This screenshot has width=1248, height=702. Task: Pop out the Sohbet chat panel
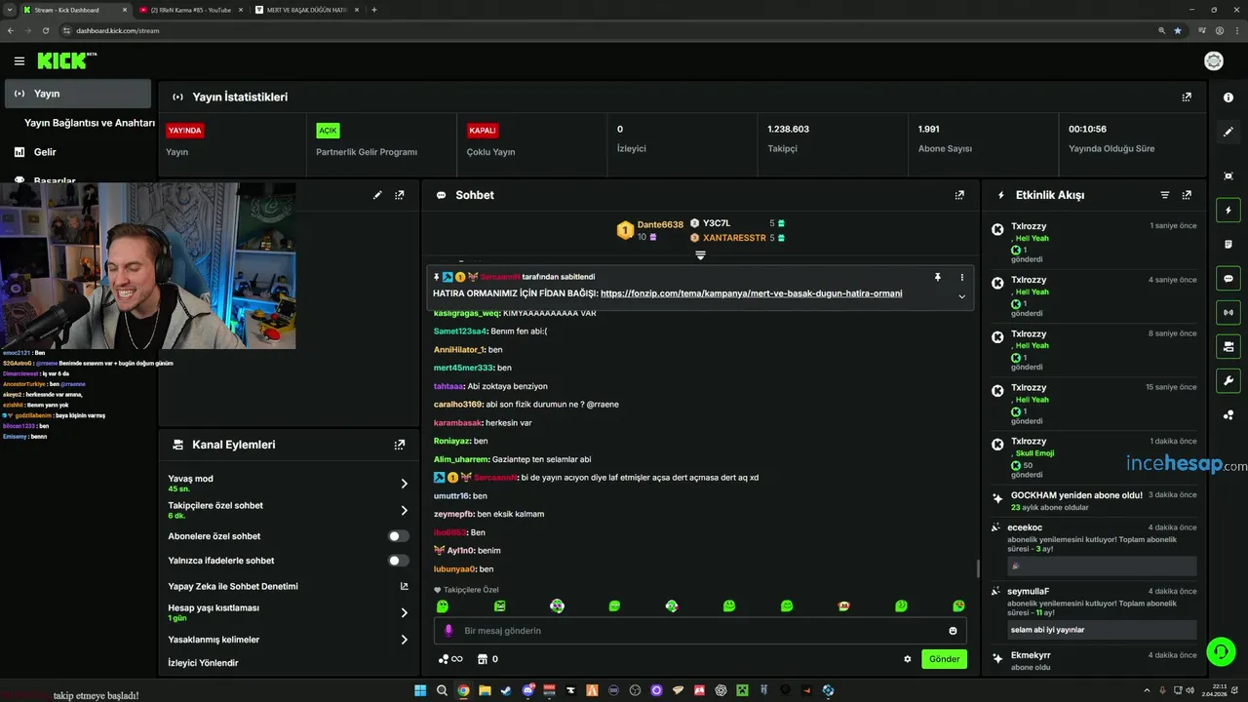[959, 195]
